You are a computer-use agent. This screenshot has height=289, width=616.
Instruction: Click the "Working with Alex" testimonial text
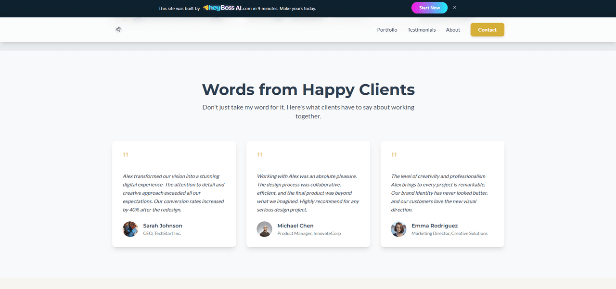click(308, 193)
